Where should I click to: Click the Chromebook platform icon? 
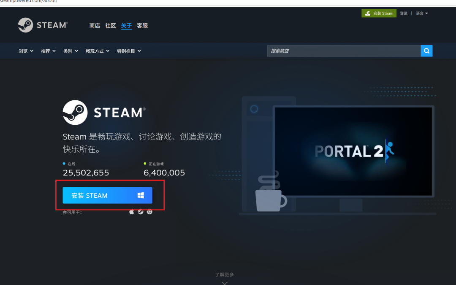pyautogui.click(x=149, y=212)
